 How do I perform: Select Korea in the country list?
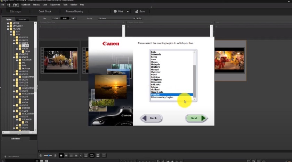[x=154, y=57]
